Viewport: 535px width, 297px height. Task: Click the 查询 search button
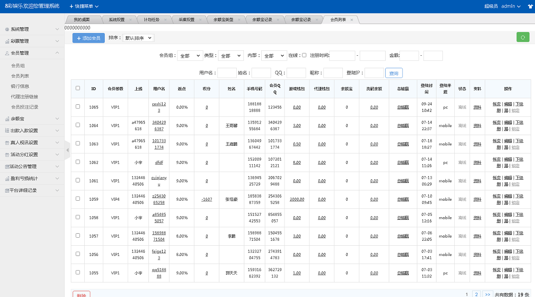pyautogui.click(x=394, y=73)
